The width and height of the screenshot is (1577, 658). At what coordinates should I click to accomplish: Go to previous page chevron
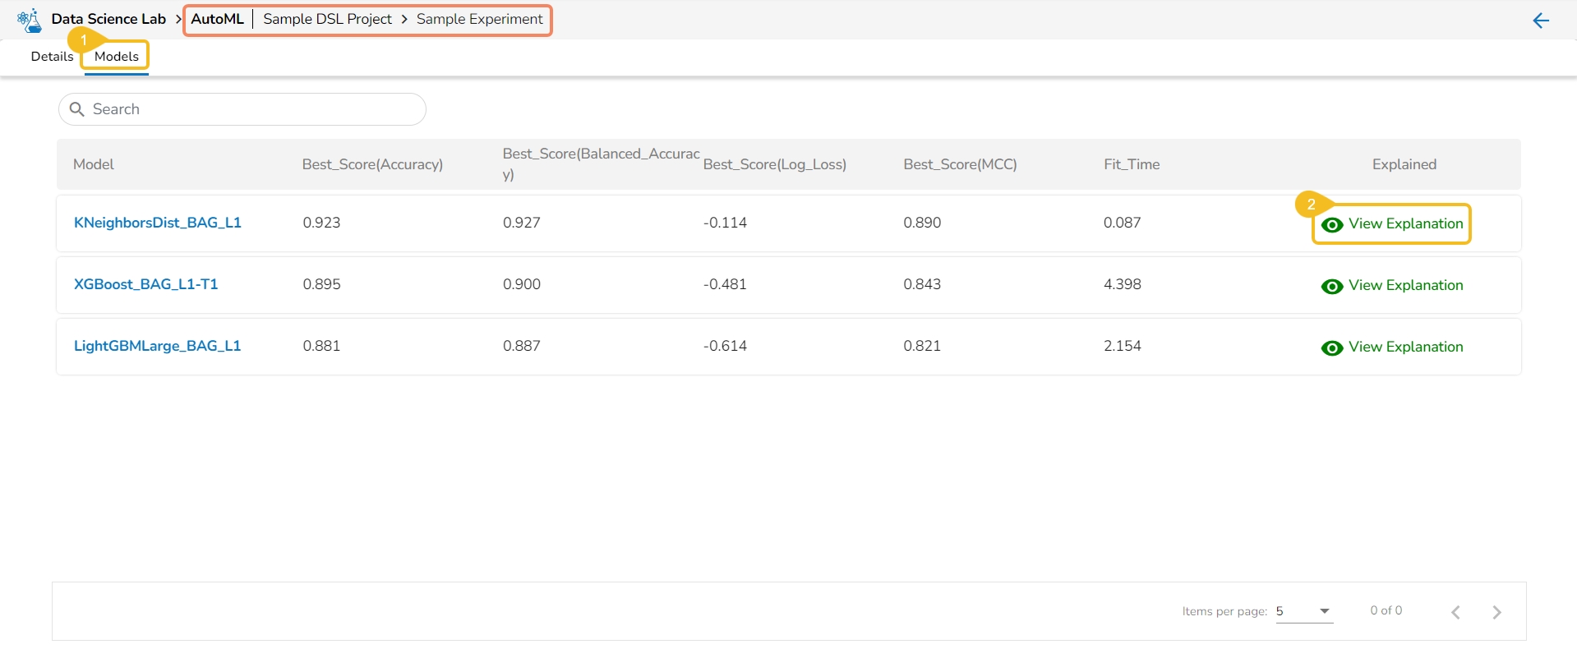click(1455, 612)
